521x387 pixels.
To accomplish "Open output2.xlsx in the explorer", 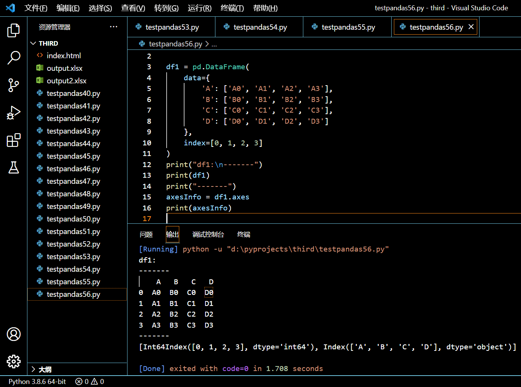I will [77, 81].
